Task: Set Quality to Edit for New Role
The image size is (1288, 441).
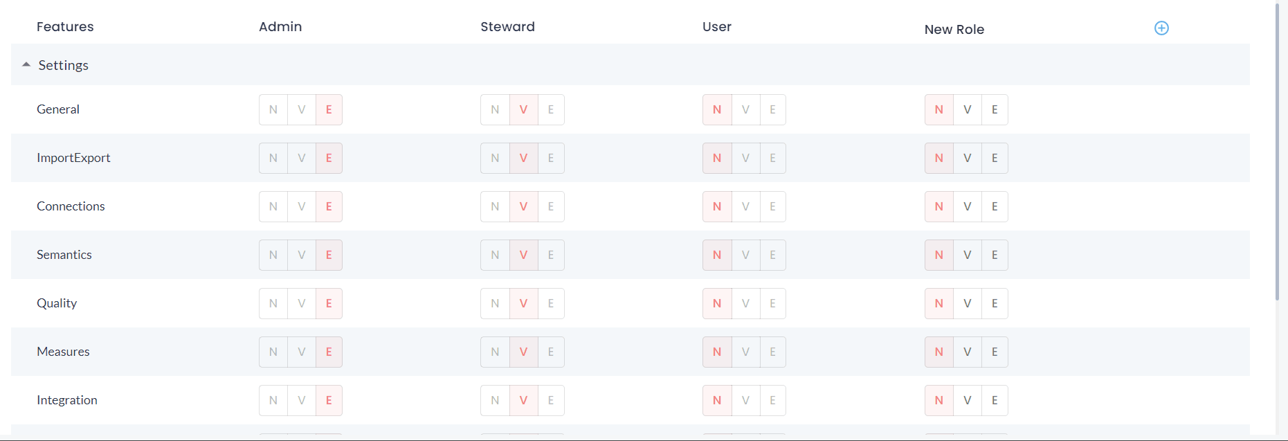Action: (995, 303)
